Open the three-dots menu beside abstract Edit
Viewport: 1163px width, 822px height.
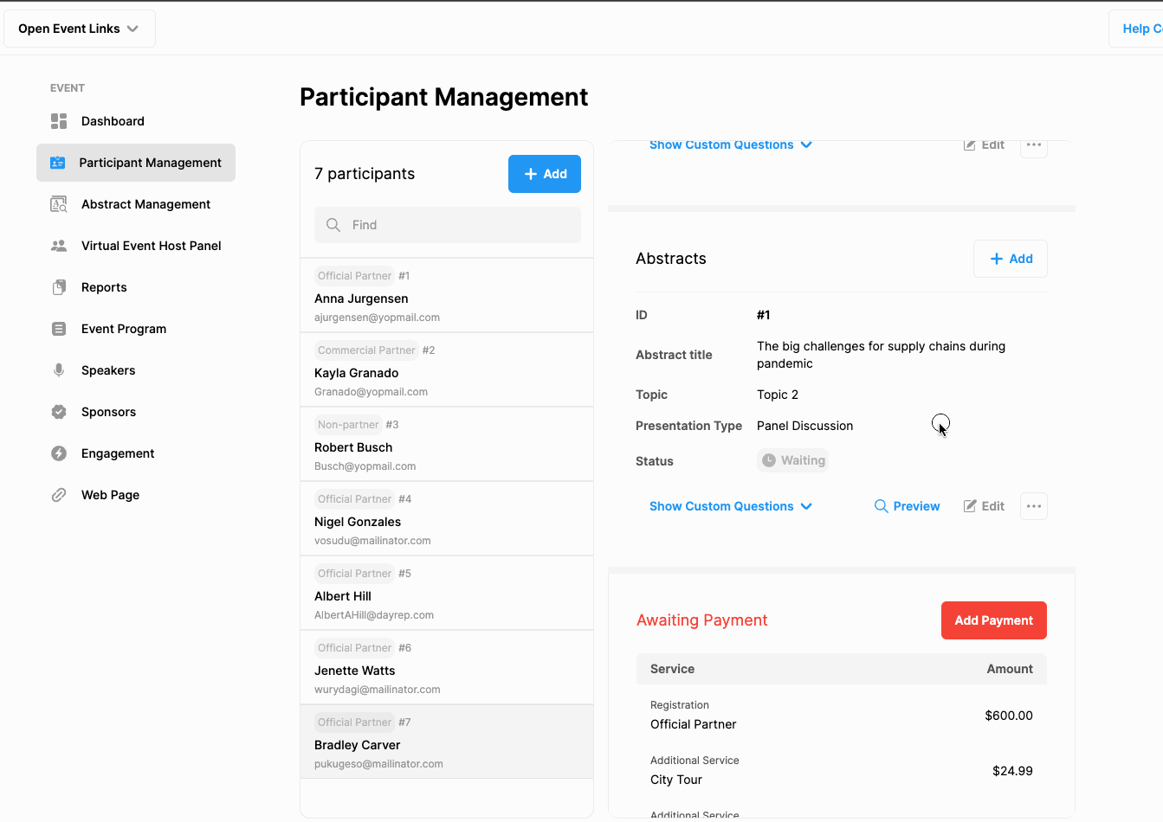(1033, 506)
